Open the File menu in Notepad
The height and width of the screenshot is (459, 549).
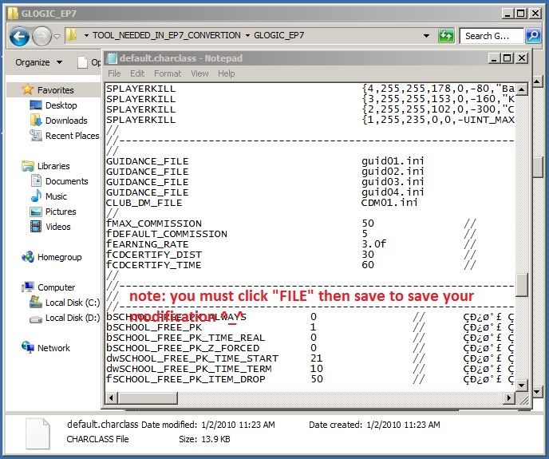114,73
